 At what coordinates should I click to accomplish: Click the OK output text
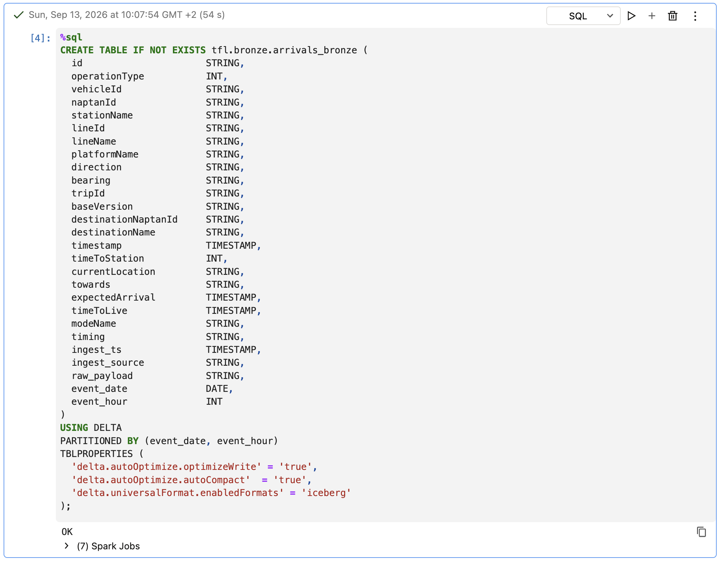pyautogui.click(x=67, y=532)
